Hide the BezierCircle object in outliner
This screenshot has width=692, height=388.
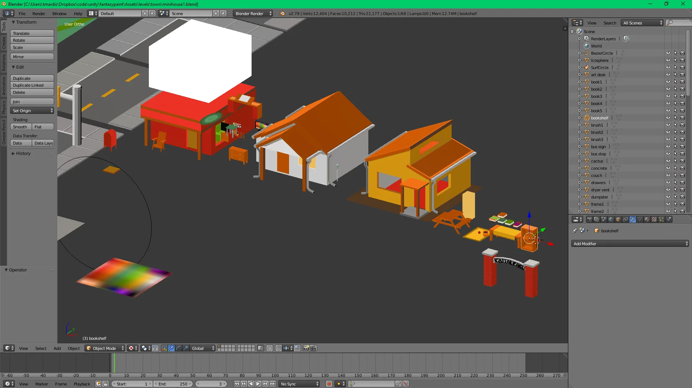click(668, 53)
